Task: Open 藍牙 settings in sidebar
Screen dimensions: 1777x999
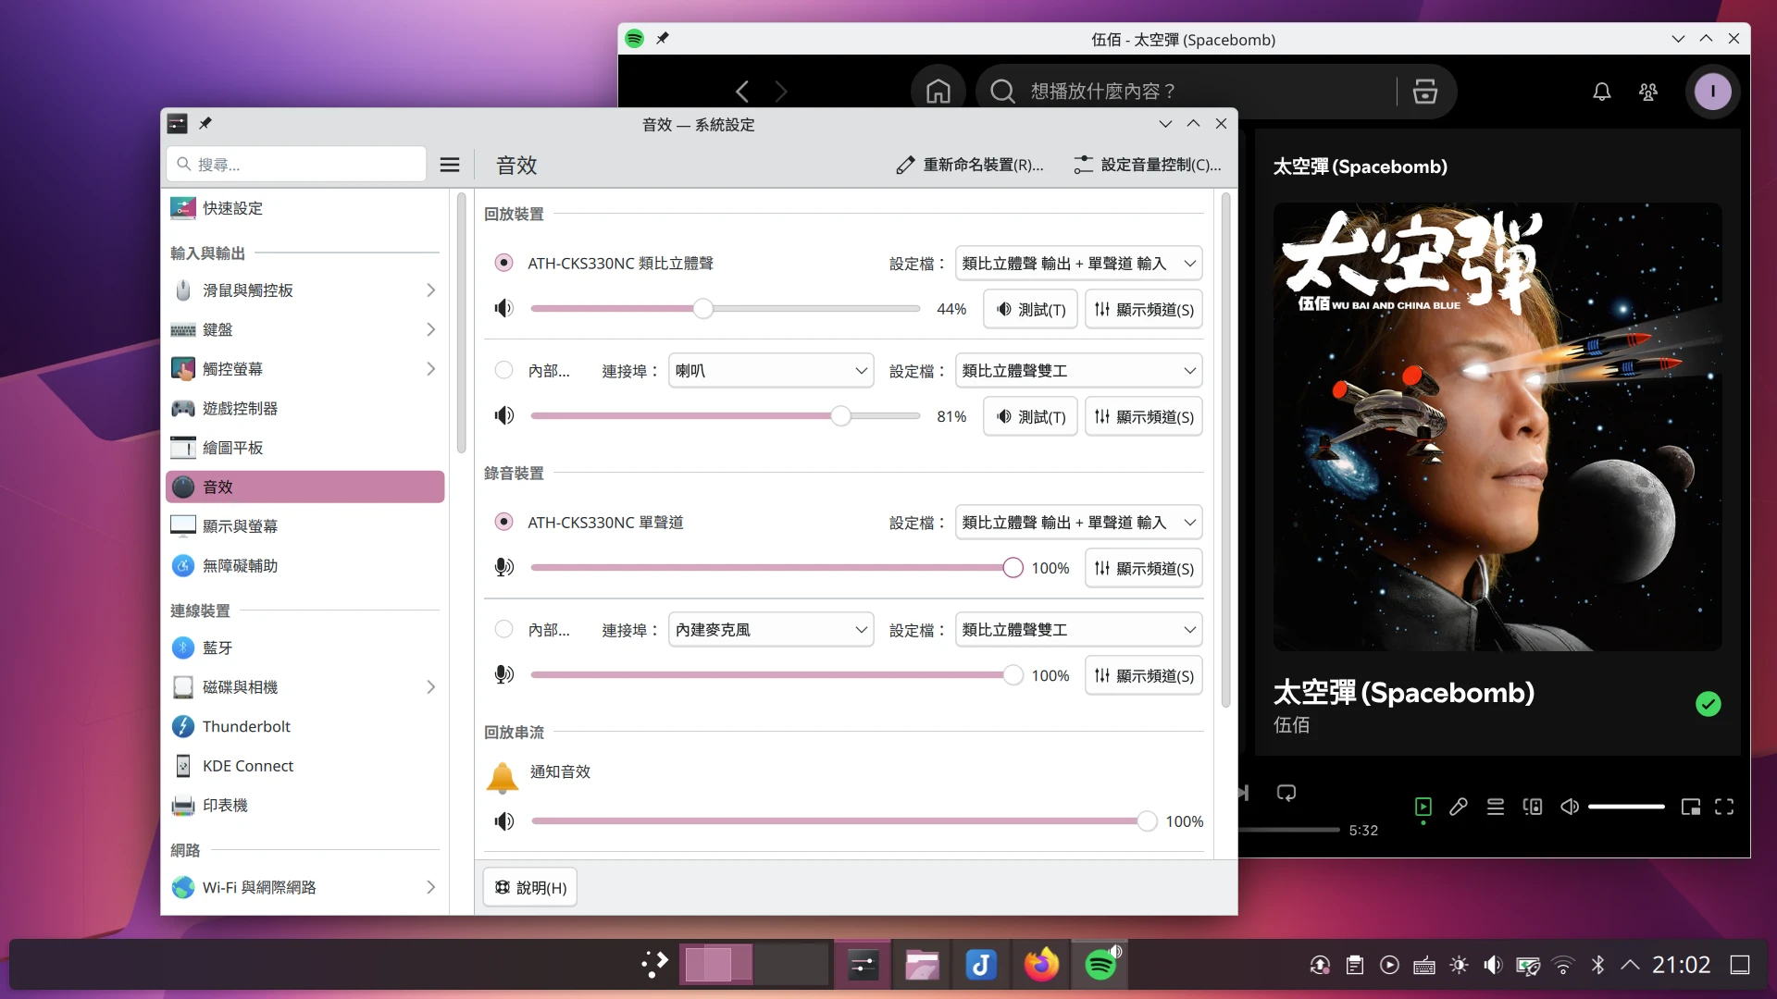Action: point(217,648)
